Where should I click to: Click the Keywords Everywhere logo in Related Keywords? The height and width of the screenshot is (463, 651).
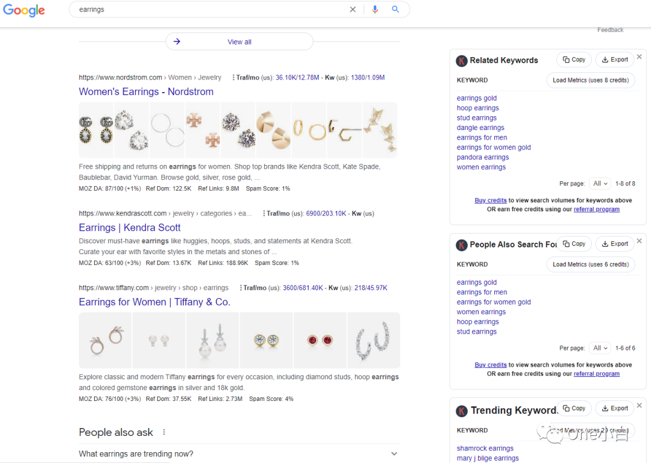click(462, 61)
